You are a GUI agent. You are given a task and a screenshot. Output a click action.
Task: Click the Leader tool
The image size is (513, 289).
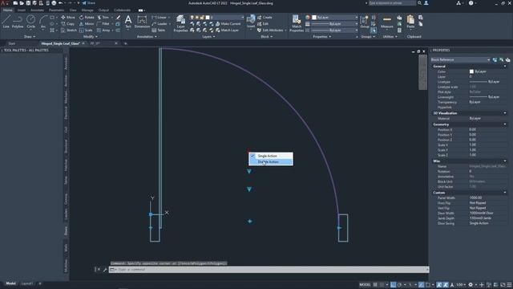tap(160, 24)
